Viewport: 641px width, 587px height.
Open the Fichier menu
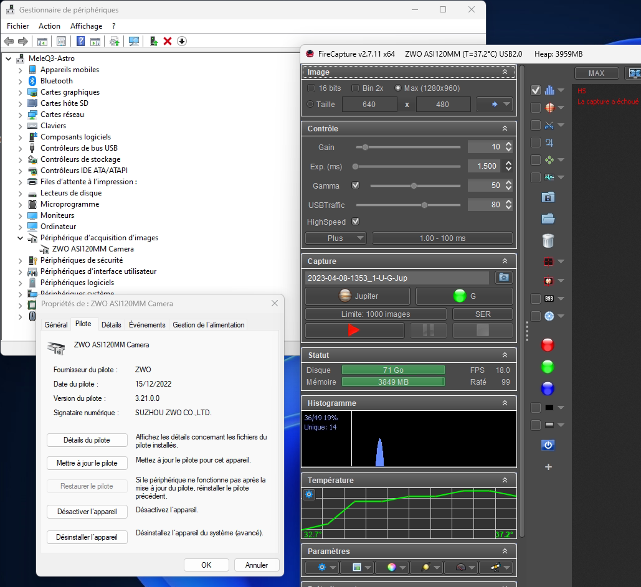[x=18, y=26]
